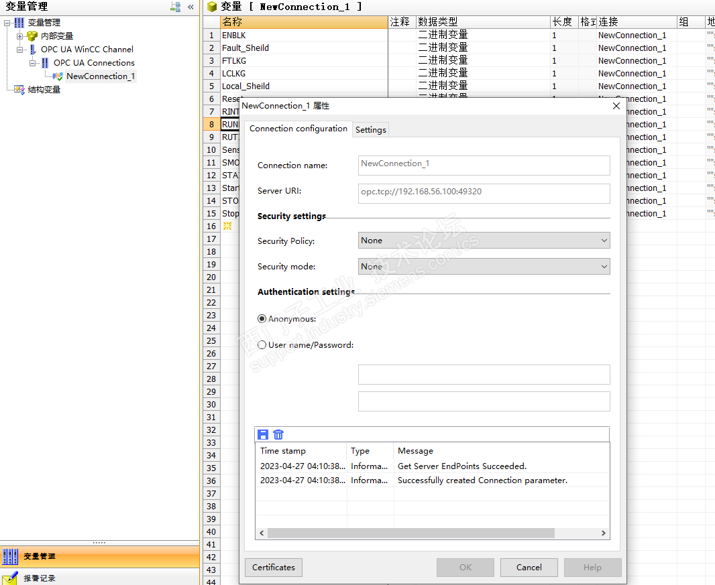This screenshot has width=715, height=585.
Task: Click the log horizontal scrollbar thumb
Action: [x=411, y=533]
